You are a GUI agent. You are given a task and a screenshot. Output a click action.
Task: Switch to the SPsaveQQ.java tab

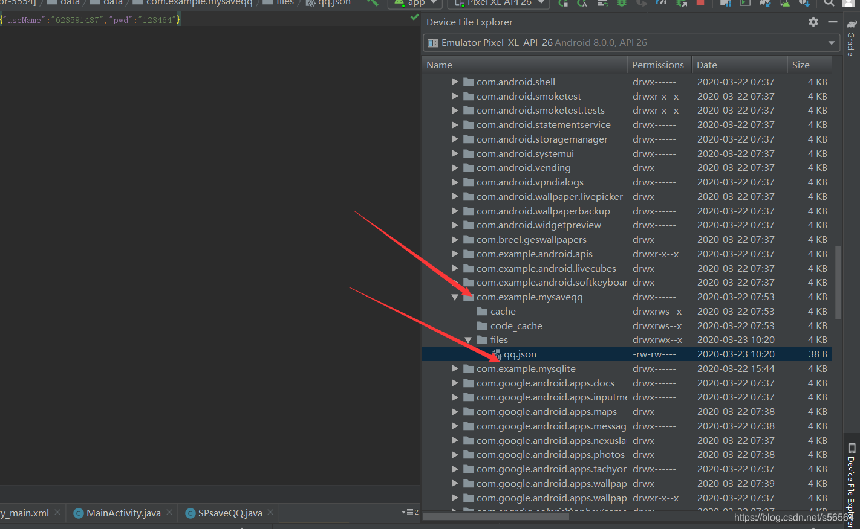pyautogui.click(x=230, y=513)
